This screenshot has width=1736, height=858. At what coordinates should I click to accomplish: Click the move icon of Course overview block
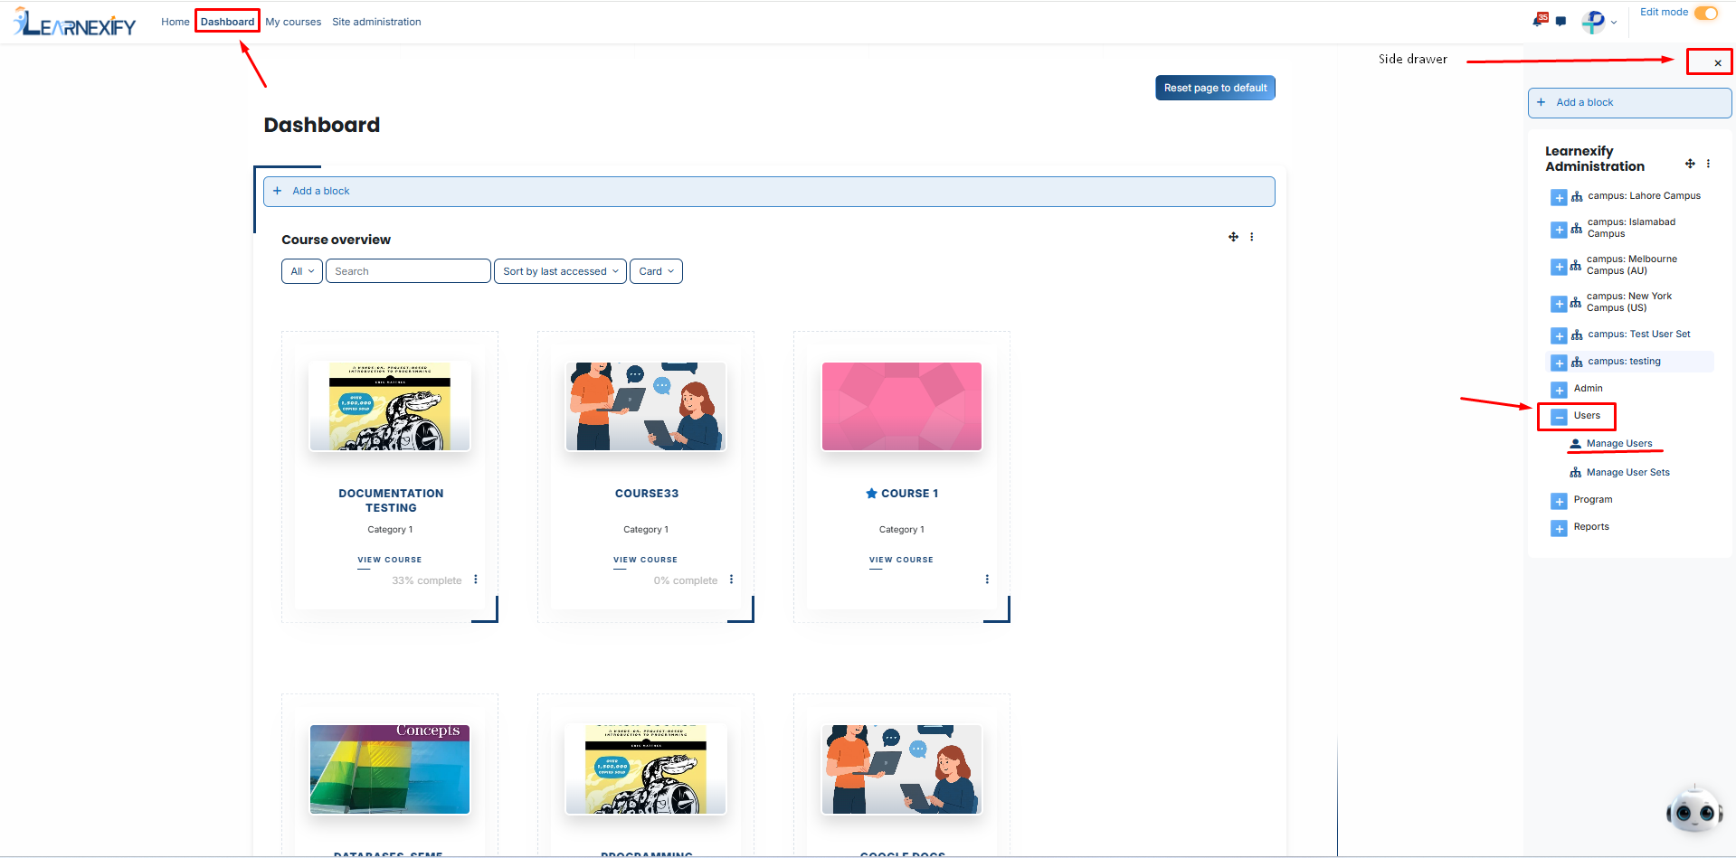point(1233,237)
